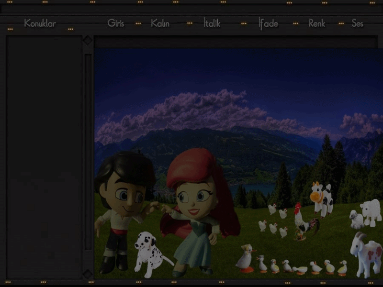The width and height of the screenshot is (383, 287).
Task: Click the goose with orange feet
Action: click(246, 258)
